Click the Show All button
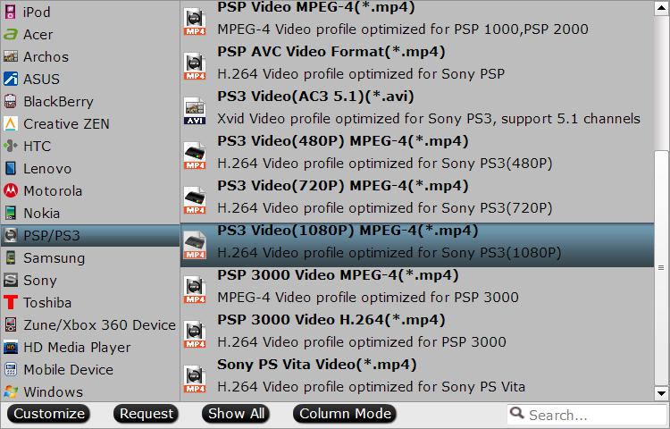Viewport: 670px width, 429px height. [x=237, y=414]
